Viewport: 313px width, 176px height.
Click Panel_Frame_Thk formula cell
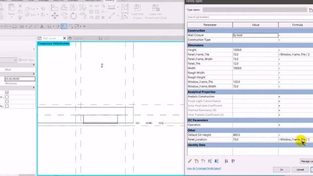(295, 54)
